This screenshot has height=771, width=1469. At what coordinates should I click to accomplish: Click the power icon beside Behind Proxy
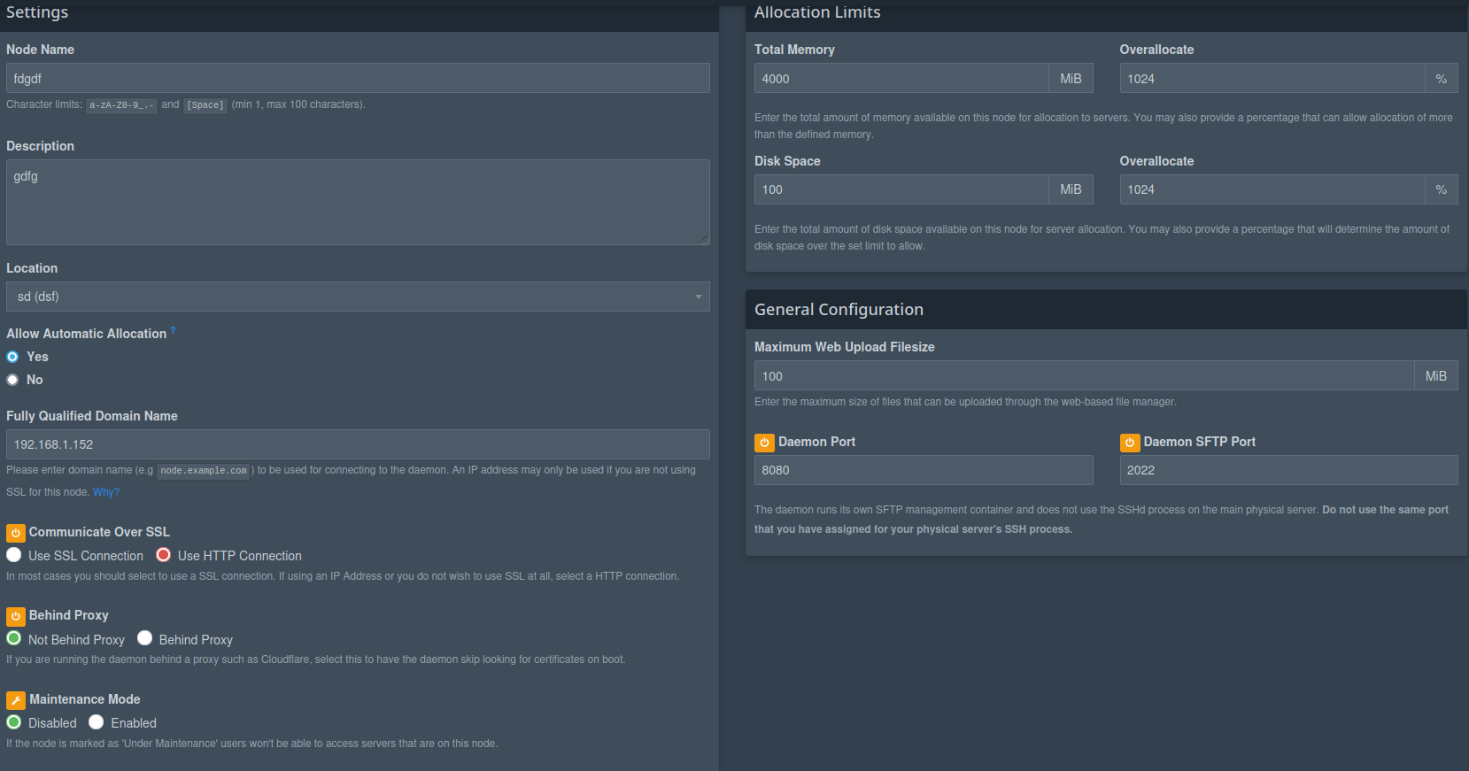pos(16,616)
